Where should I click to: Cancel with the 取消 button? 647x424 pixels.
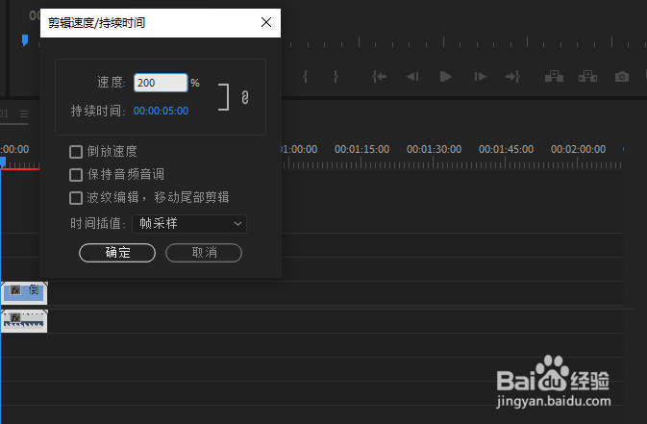point(204,253)
